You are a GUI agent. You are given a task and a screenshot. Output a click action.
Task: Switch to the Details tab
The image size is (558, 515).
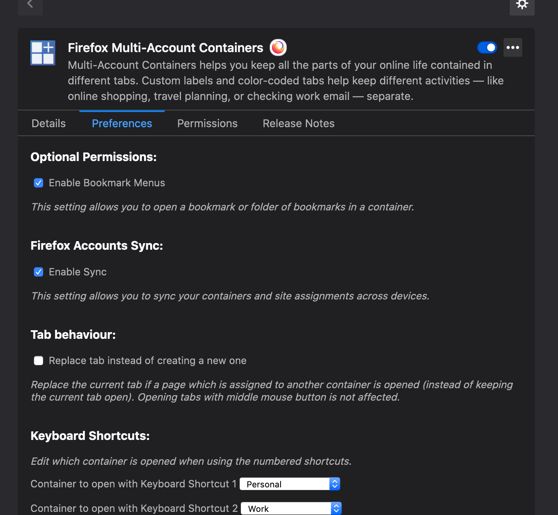tap(48, 123)
